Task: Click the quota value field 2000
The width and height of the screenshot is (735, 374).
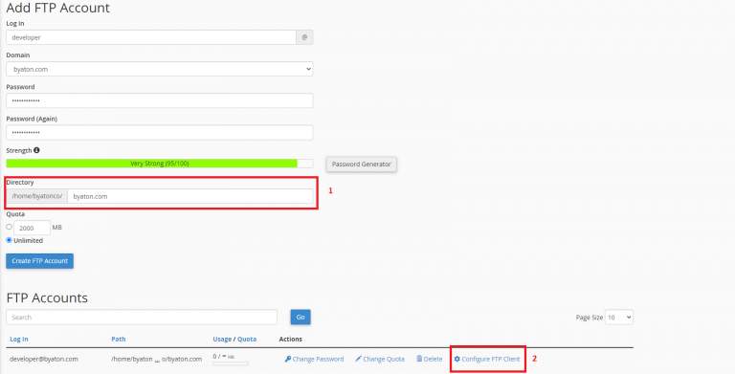Action: [x=32, y=228]
